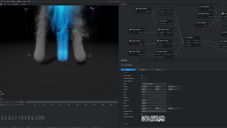Screen dimensions: 227x128
Task: Select the third properties tab beside Masking
Action: (157, 70)
